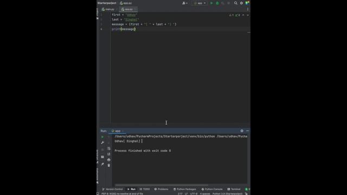Open the Python Packages tool window
This screenshot has height=195, width=347.
(185, 189)
